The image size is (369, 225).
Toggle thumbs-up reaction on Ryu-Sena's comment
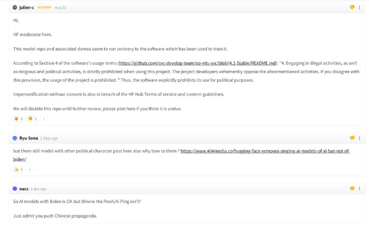click(x=18, y=169)
